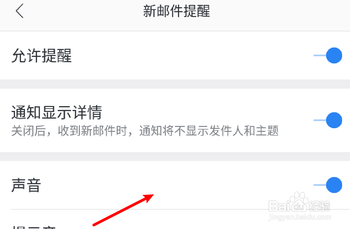Viewport: 350px width, 229px height.
Task: Click the 新邮件提醒 page title
Action: (176, 11)
